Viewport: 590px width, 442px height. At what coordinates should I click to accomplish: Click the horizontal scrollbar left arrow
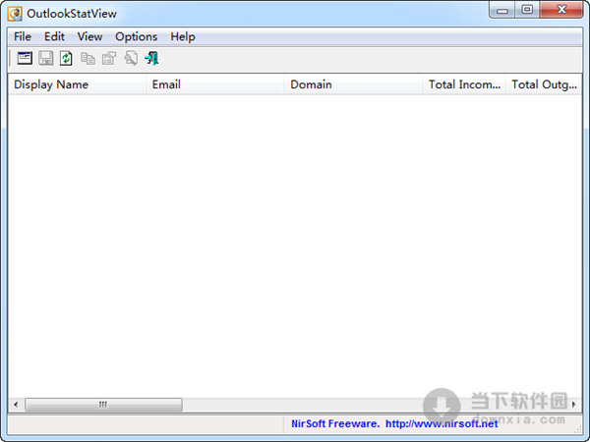point(16,405)
